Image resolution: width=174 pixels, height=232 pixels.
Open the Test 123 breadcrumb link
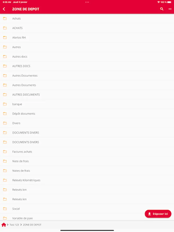[14, 225]
